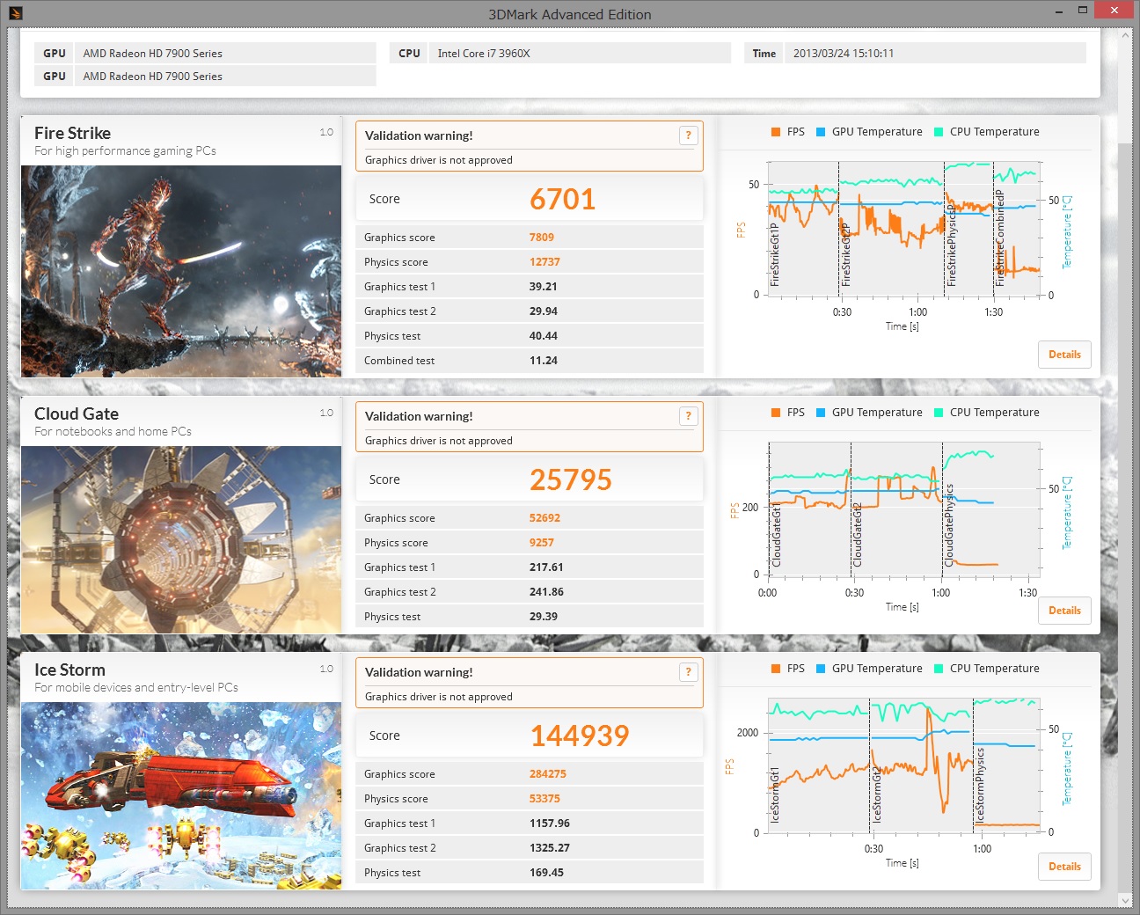Click the Ice Storm validation warning help icon

click(x=688, y=672)
